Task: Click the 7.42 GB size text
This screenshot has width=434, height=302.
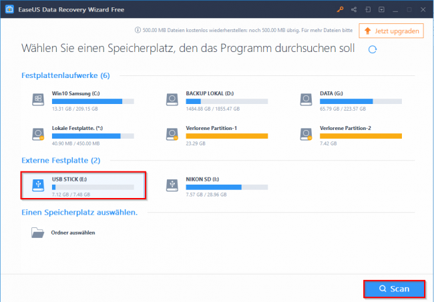Action: tap(329, 143)
